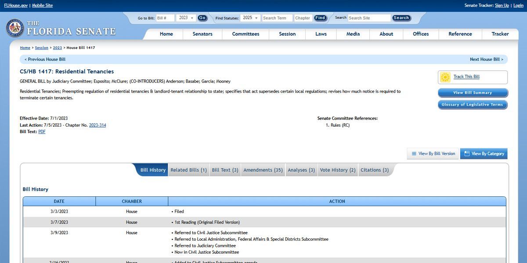Click the 'Effective Date: 7/1/2023' text
This screenshot has height=263, width=527.
point(43,118)
